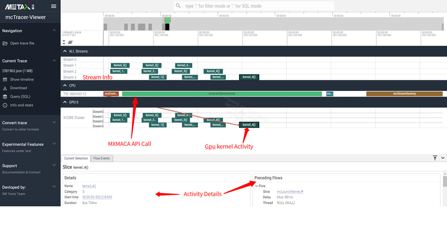The height and width of the screenshot is (231, 447).
Task: Click the vertical scrollbar in the details panel
Action: coord(444,181)
